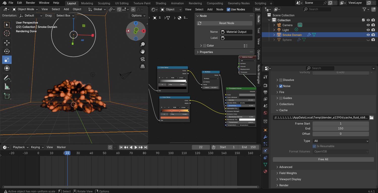Image resolution: width=378 pixels, height=193 pixels.
Task: Expand the Field Weights panel
Action: pos(288,173)
